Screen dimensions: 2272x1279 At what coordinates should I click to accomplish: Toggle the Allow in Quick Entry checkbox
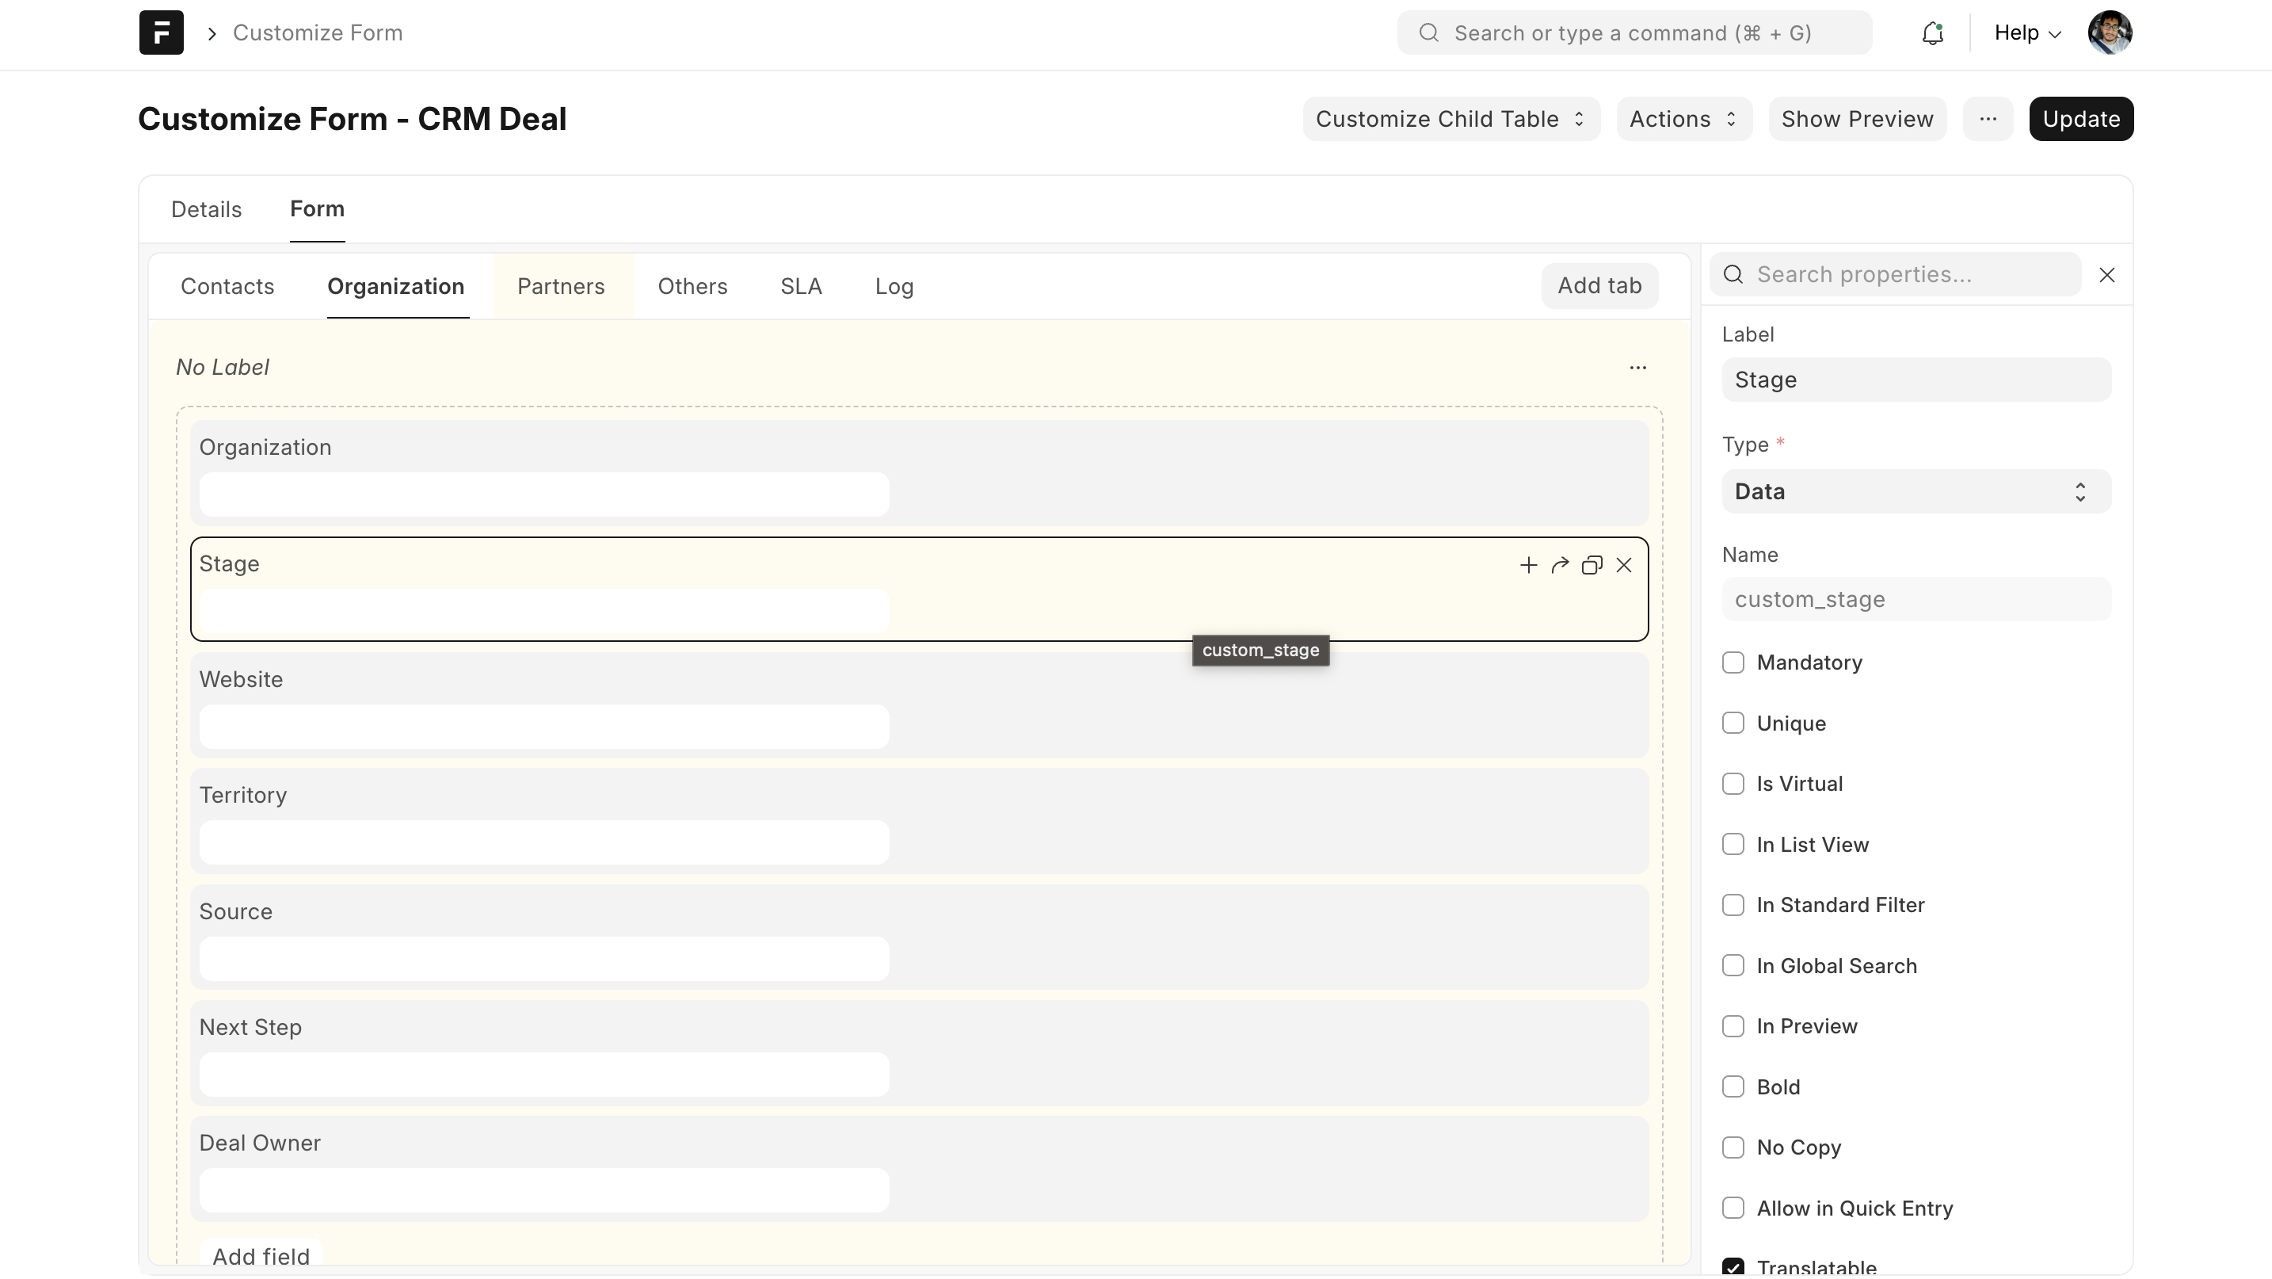1733,1208
